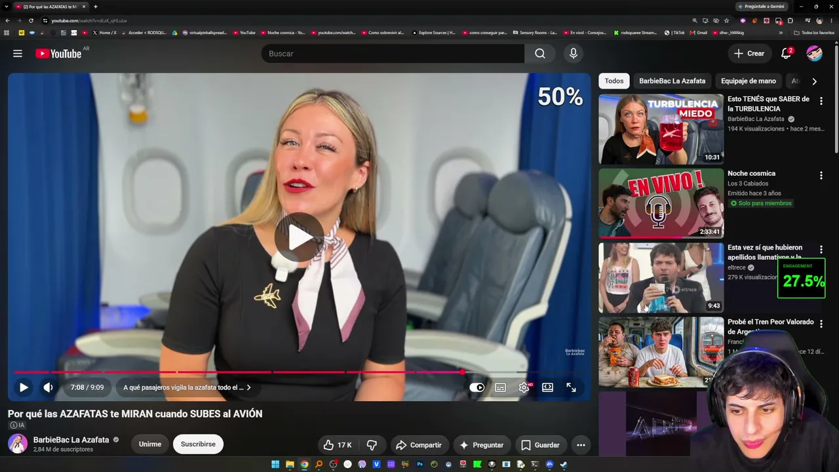Open the 'Probé el Tren Peor Valorado' title
839x472 pixels.
coord(771,326)
